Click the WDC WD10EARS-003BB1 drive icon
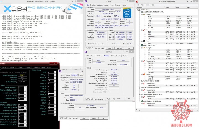 [142, 81]
